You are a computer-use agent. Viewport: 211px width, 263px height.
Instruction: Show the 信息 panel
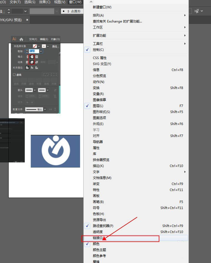tap(136, 70)
